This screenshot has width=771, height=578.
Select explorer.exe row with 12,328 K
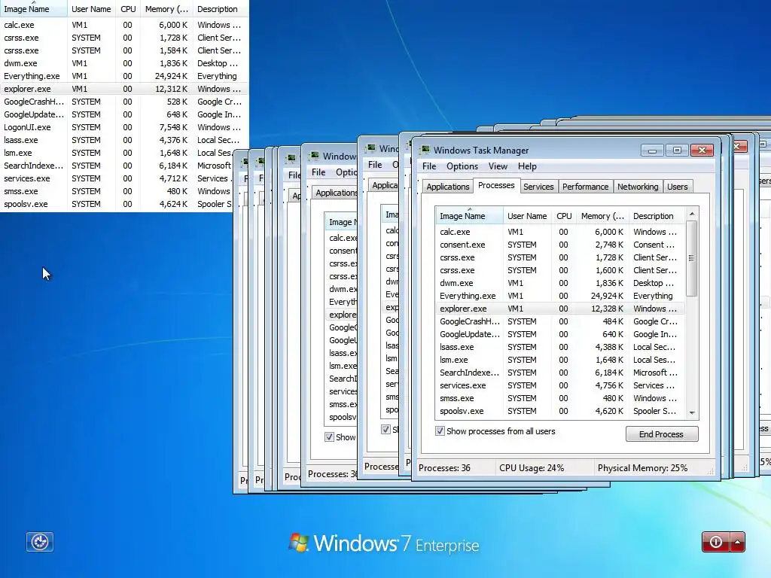[x=559, y=308]
